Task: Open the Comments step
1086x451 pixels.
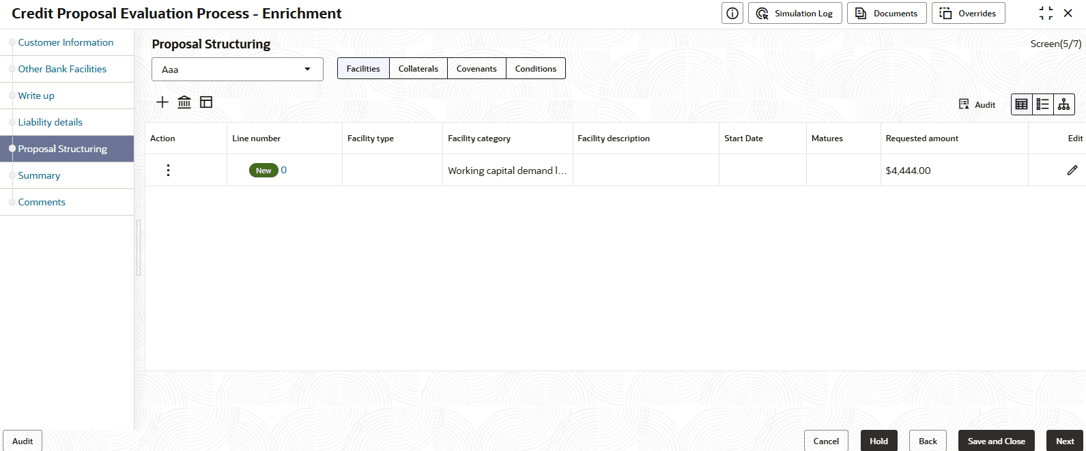Action: point(42,202)
